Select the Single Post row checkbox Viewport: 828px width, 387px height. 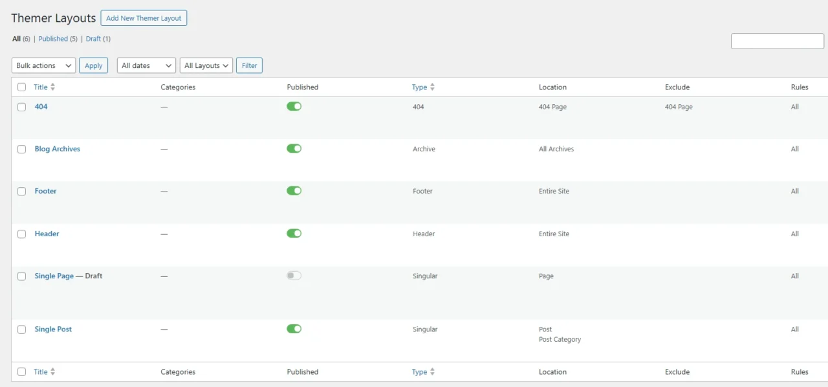(x=21, y=329)
